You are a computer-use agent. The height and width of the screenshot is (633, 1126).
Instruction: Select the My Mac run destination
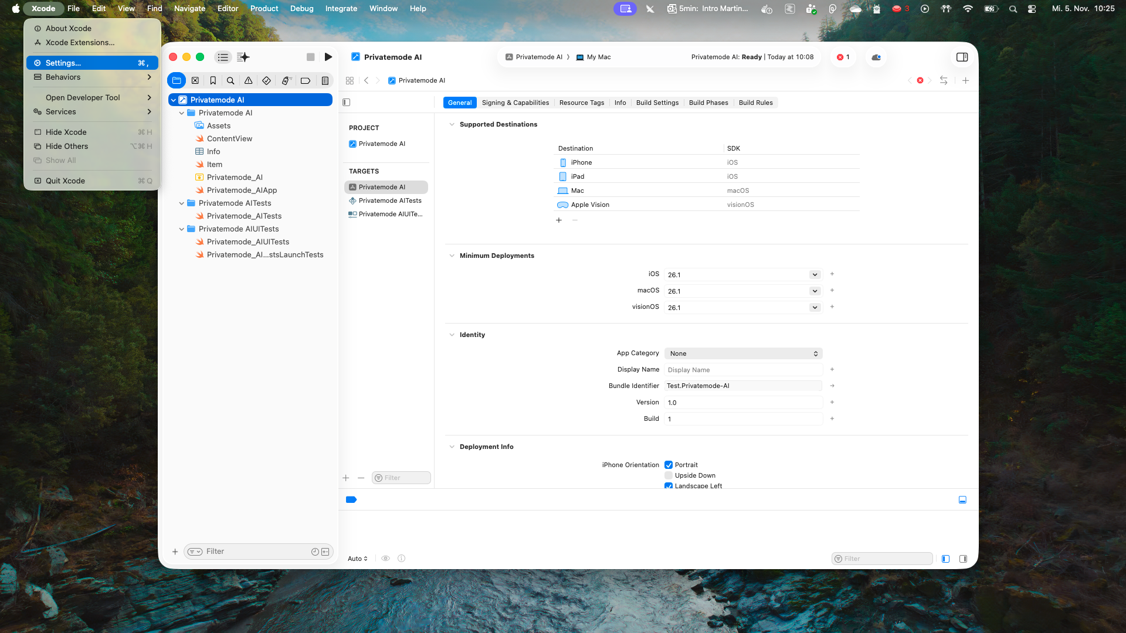pyautogui.click(x=593, y=57)
